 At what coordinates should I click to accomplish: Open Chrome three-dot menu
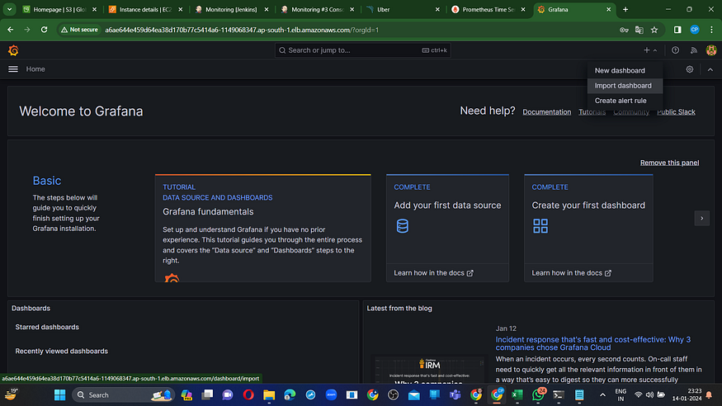711,30
